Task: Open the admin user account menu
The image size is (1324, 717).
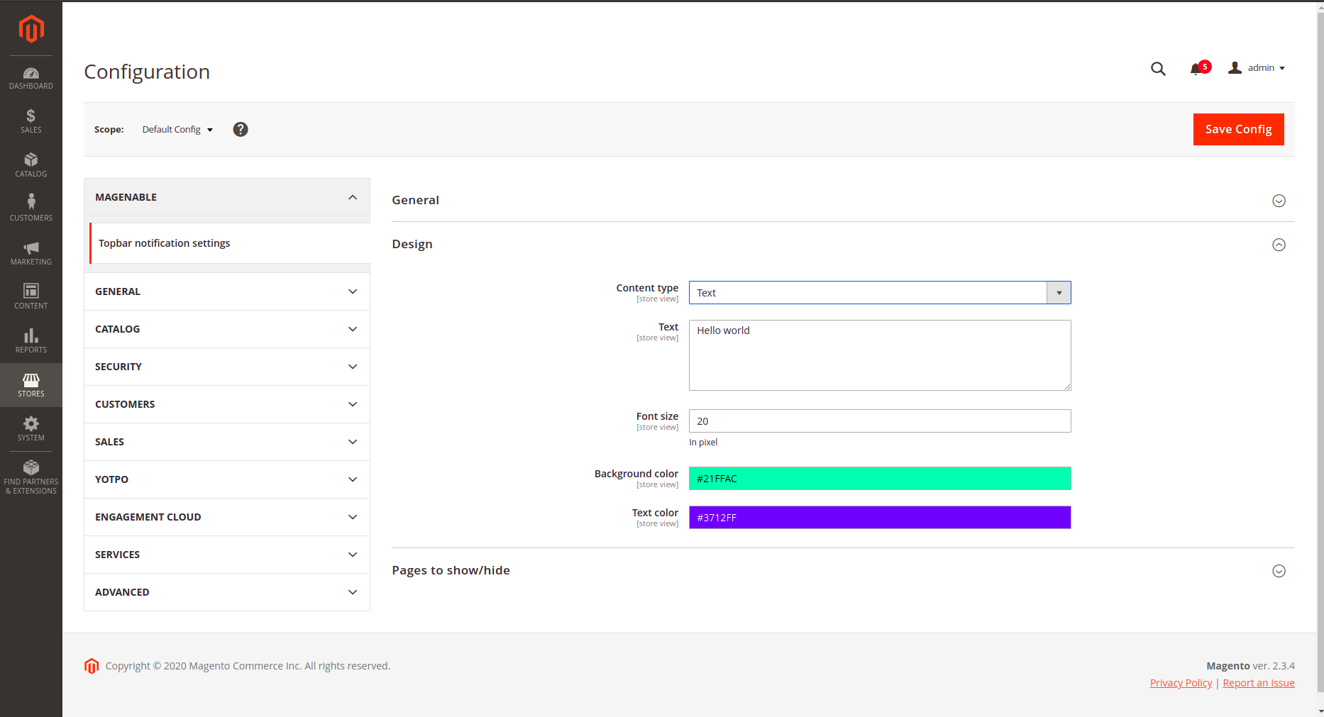Action: 1257,68
